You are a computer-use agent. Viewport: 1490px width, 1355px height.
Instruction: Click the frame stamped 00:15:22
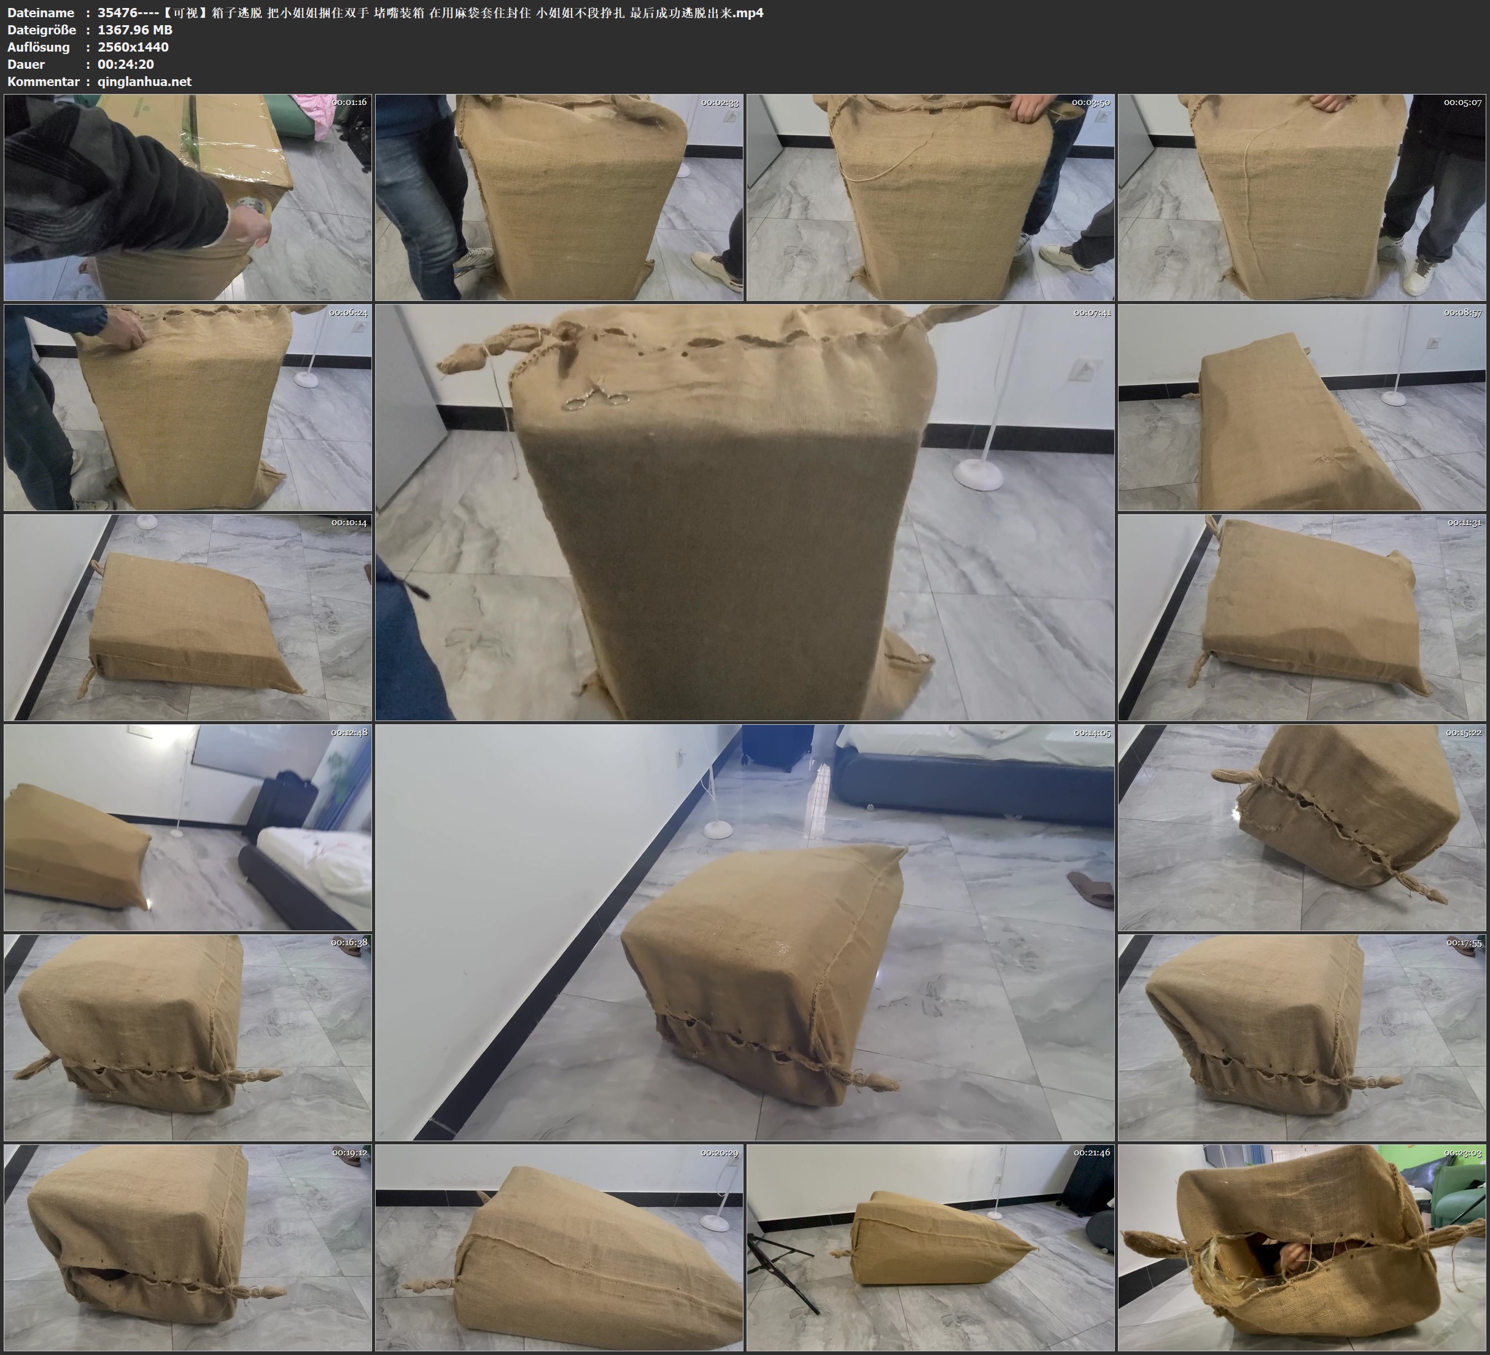click(x=1302, y=827)
